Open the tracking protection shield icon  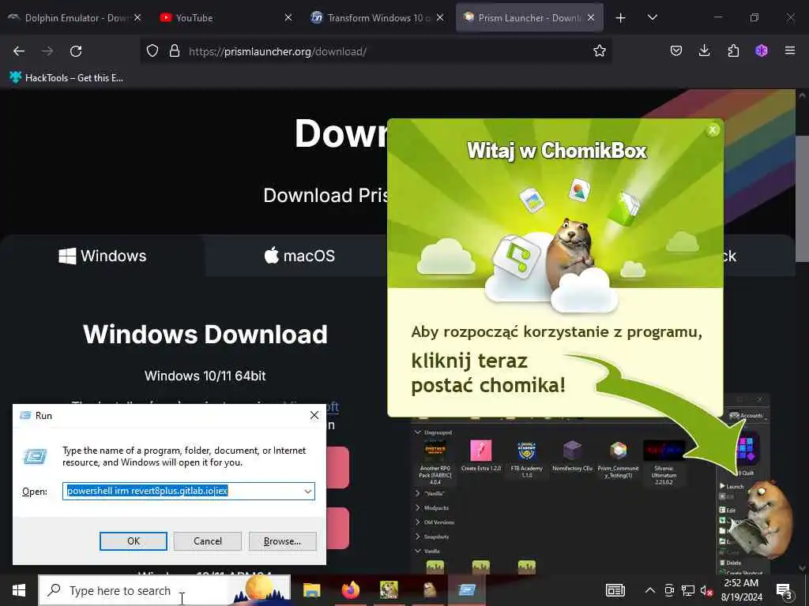coord(152,51)
